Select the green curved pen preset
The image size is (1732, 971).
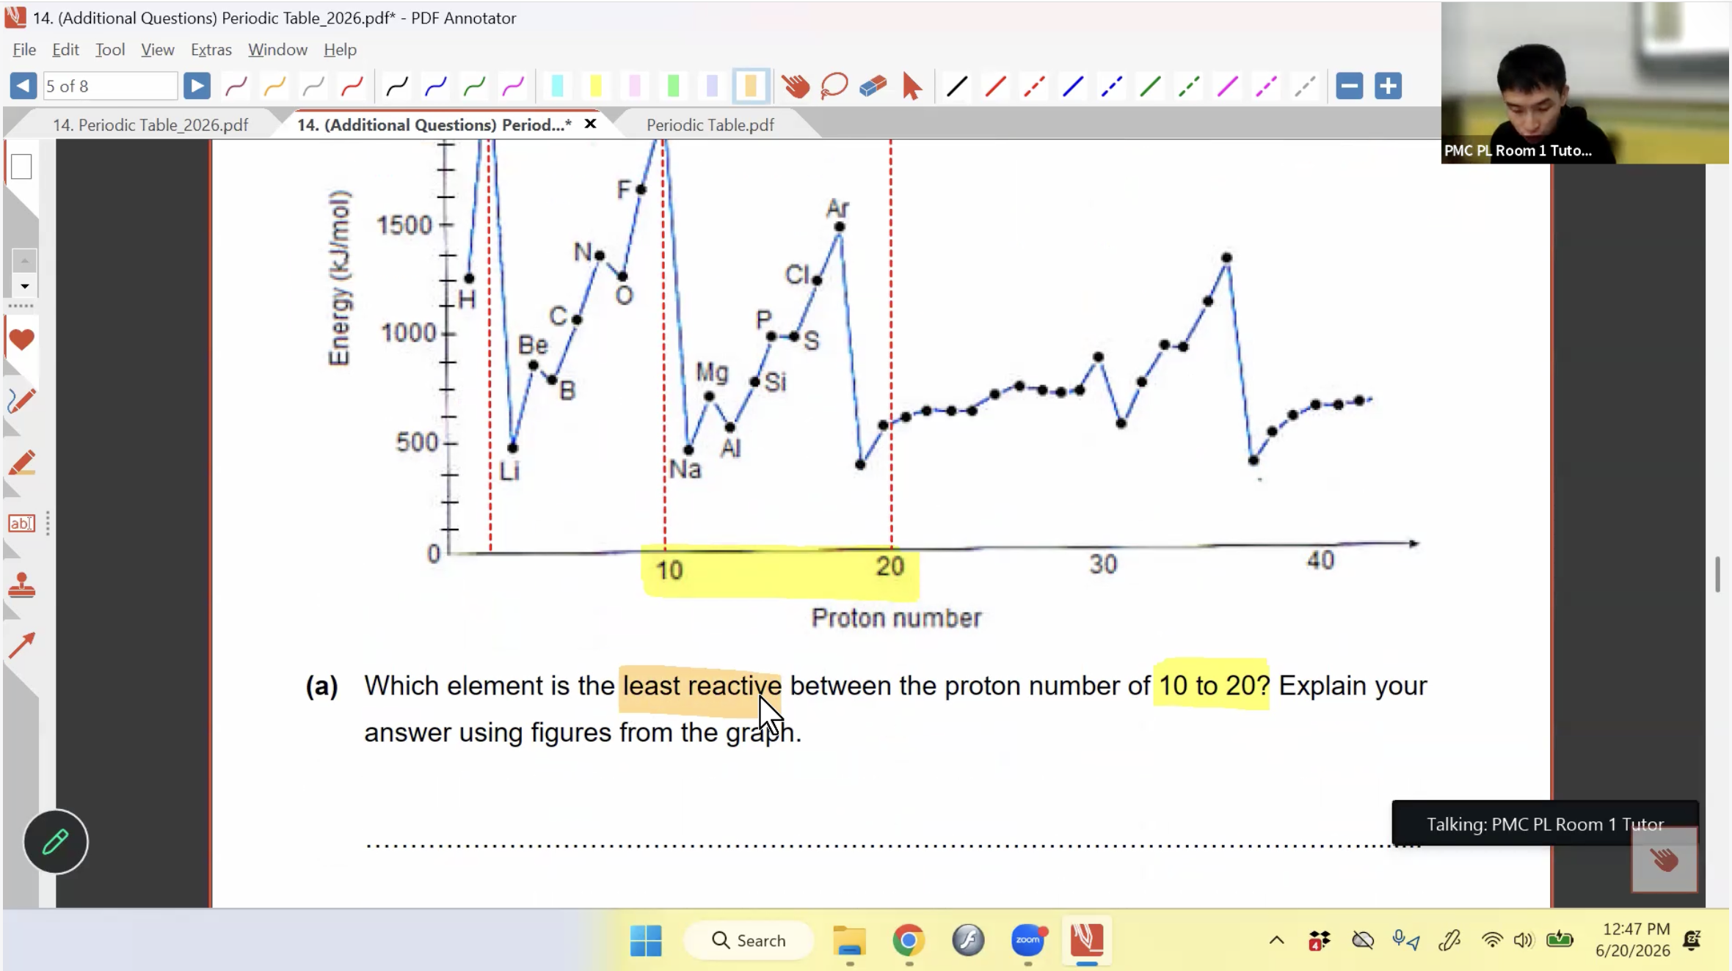(x=475, y=87)
